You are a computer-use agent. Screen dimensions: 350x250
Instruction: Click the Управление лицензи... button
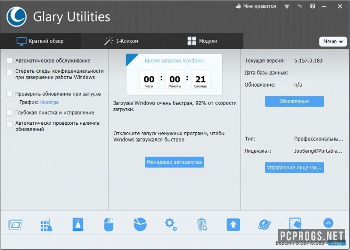click(x=294, y=168)
